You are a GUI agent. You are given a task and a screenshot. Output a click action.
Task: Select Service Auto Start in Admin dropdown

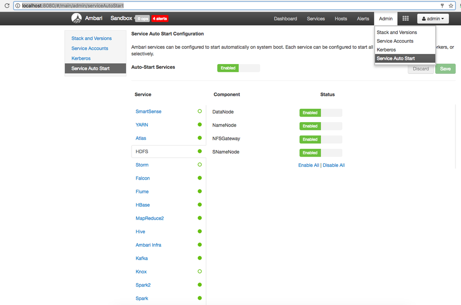[405, 59]
